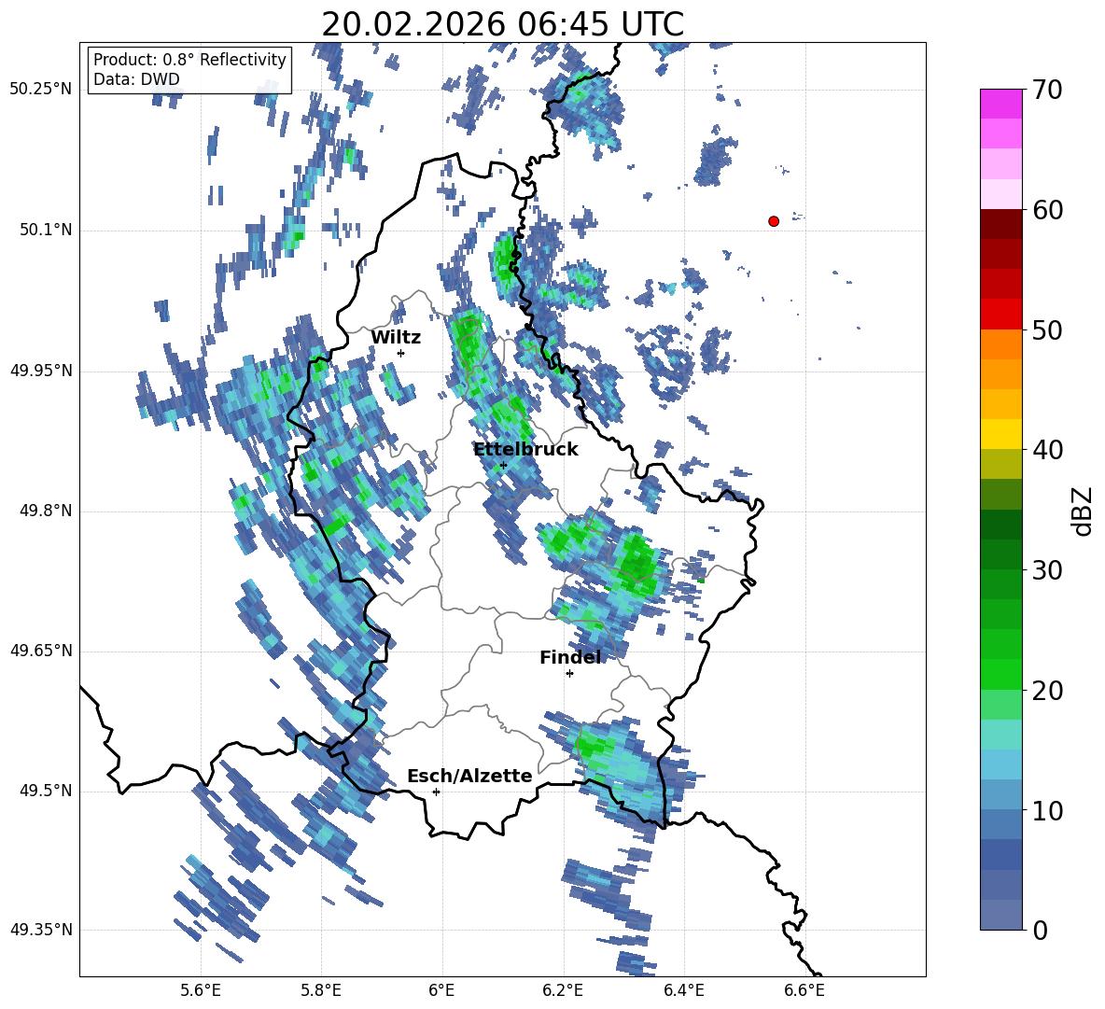The width and height of the screenshot is (1105, 1009).
Task: Click the 49.8°N latitude label
Action: pos(46,511)
